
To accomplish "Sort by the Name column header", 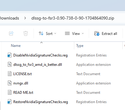I will (x=16, y=46).
